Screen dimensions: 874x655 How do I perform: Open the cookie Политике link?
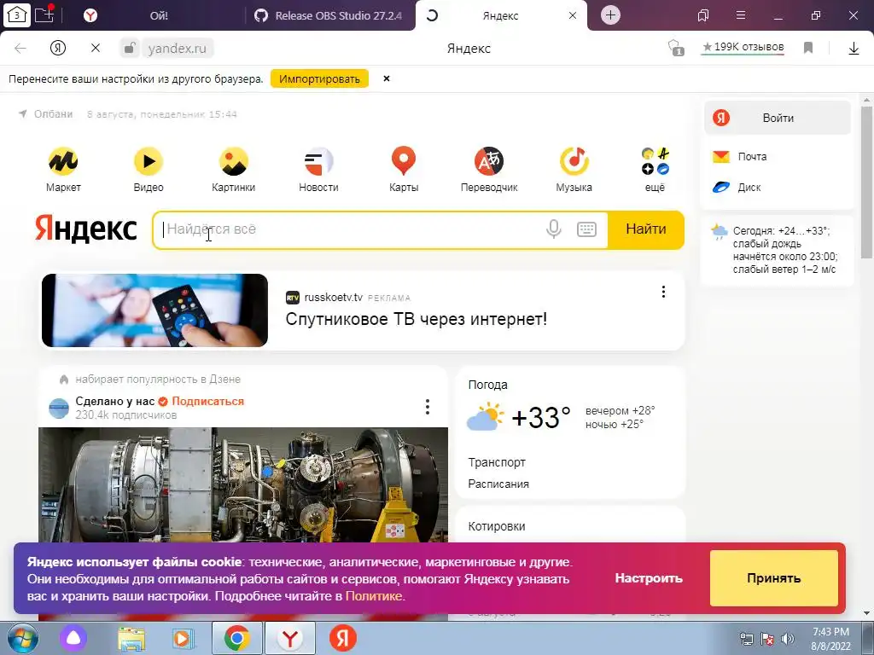tap(374, 596)
